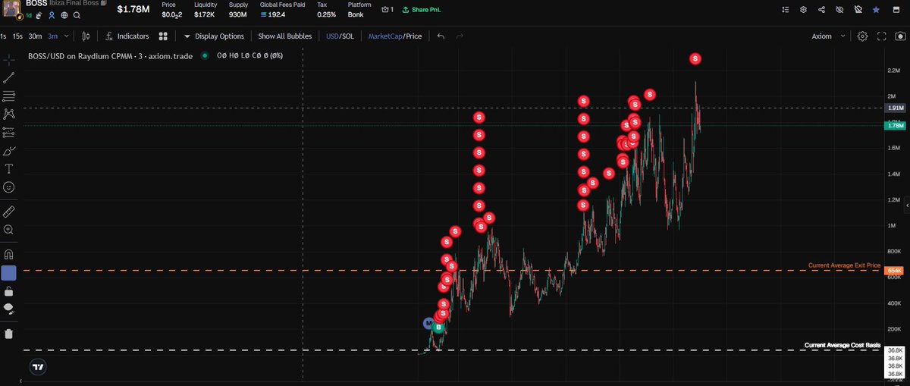Screen dimensions: 910x386
Task: Click the panel layout icon at header end
Action: 896,10
